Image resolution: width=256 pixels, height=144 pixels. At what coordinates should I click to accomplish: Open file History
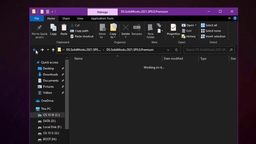pos(189,36)
